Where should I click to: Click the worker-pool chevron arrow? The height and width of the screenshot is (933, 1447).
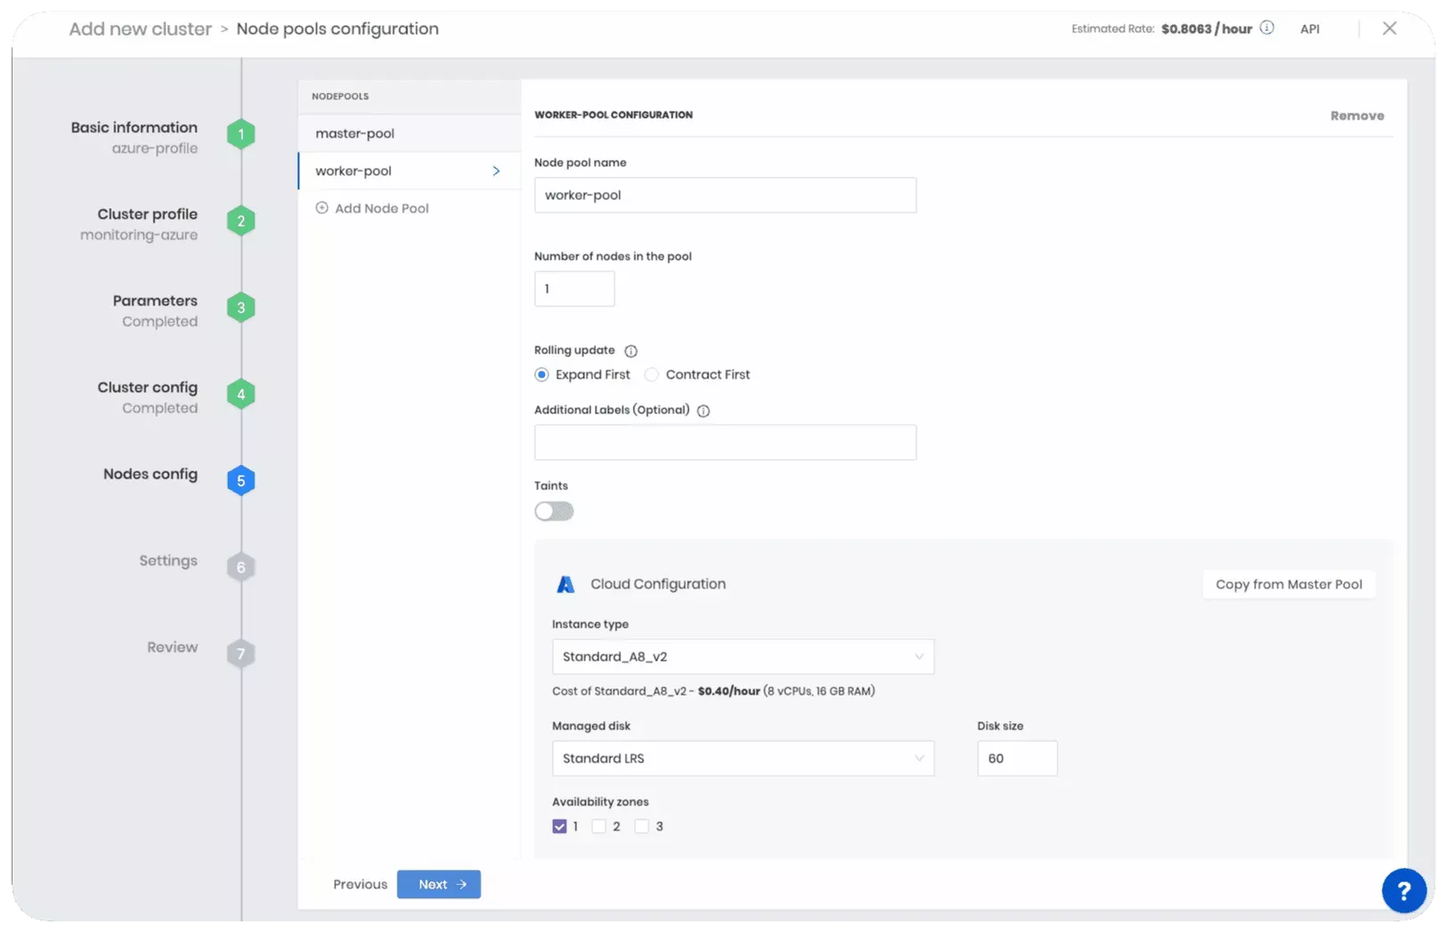pyautogui.click(x=496, y=171)
